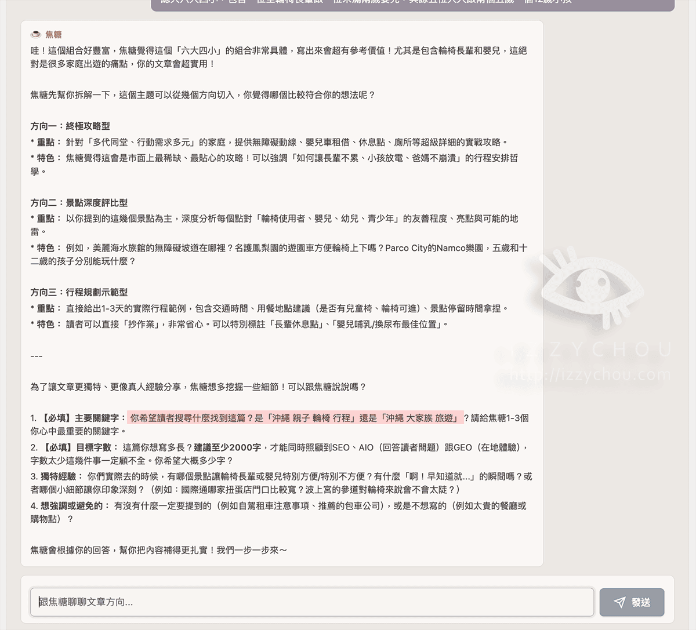Image resolution: width=696 pixels, height=630 pixels.
Task: Click the 想強調或避免的 label
Action: point(75,505)
